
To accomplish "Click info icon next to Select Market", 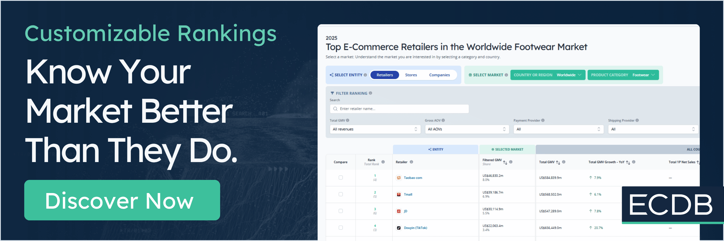I will click(x=506, y=75).
